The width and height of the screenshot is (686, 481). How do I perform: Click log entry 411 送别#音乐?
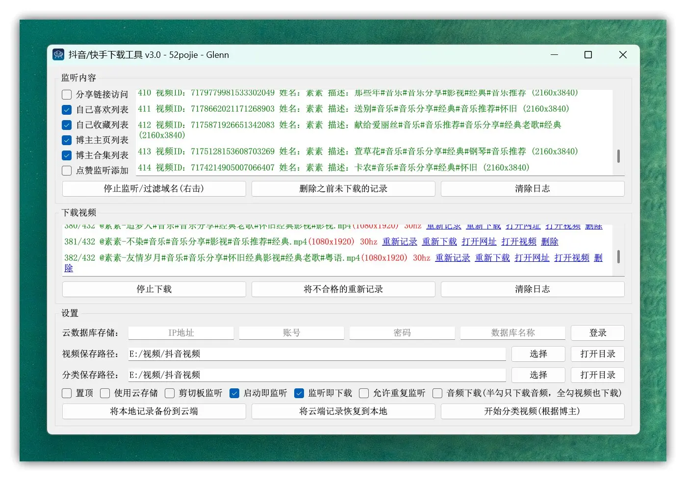(x=353, y=109)
